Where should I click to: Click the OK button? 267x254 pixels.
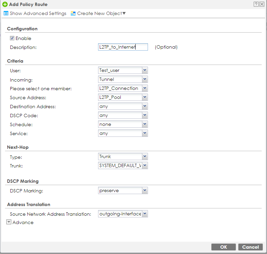[x=223, y=247]
